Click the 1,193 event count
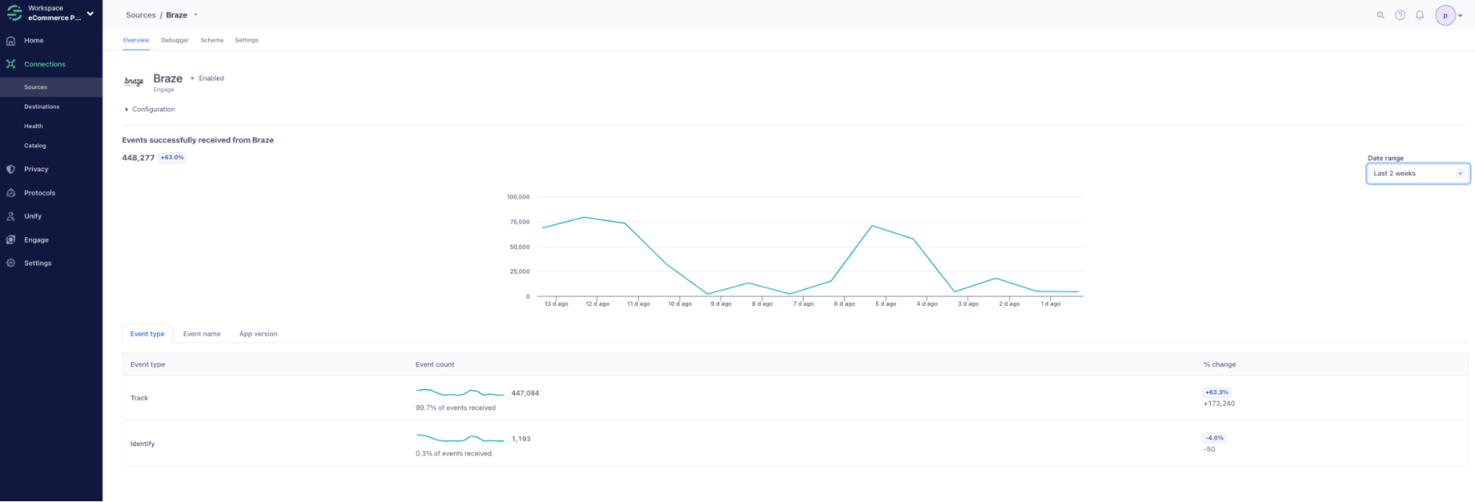 click(x=521, y=439)
